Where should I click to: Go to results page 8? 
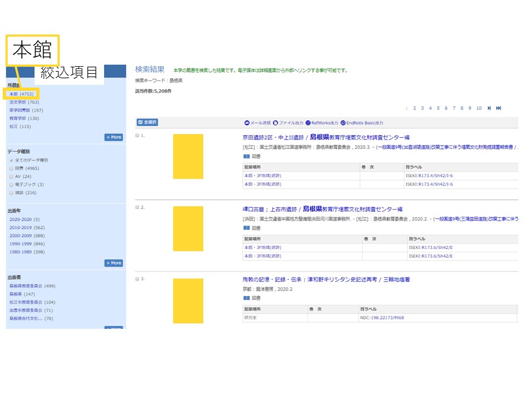click(x=462, y=108)
